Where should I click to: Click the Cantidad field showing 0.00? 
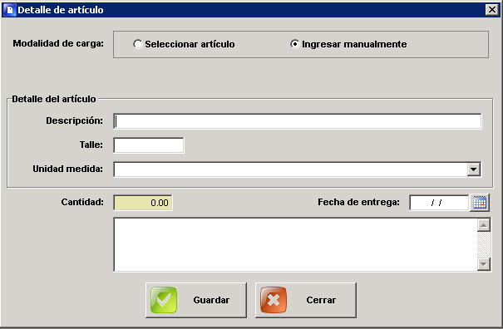(143, 203)
